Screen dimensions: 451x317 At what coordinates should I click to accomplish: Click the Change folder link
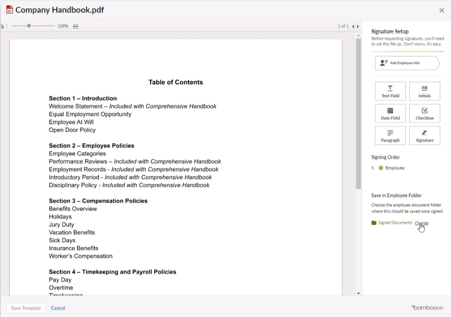point(421,223)
